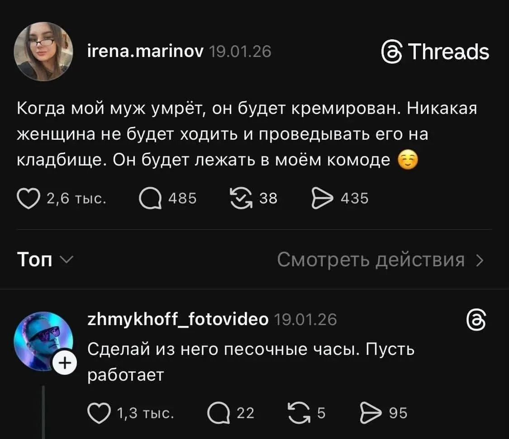The width and height of the screenshot is (509, 439).
Task: Share the irena.marinov post
Action: click(322, 198)
